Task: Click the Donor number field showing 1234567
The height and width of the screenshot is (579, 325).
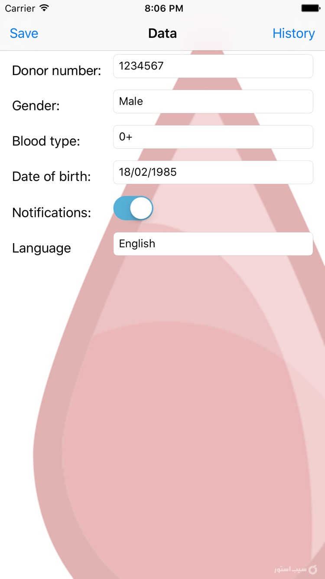Action: 213,66
